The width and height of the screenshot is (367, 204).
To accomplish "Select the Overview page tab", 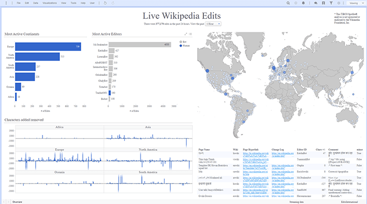I will [17, 202].
